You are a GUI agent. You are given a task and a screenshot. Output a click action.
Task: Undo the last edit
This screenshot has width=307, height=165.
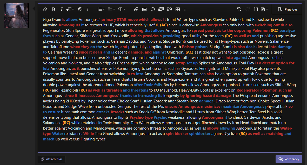coord(239,9)
